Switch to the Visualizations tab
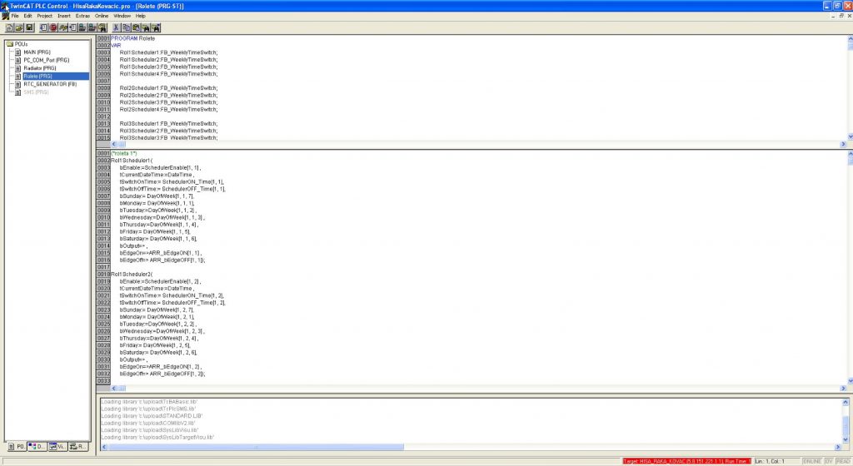 pyautogui.click(x=57, y=447)
